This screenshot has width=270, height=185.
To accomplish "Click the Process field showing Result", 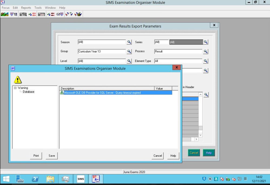I will (178, 51).
